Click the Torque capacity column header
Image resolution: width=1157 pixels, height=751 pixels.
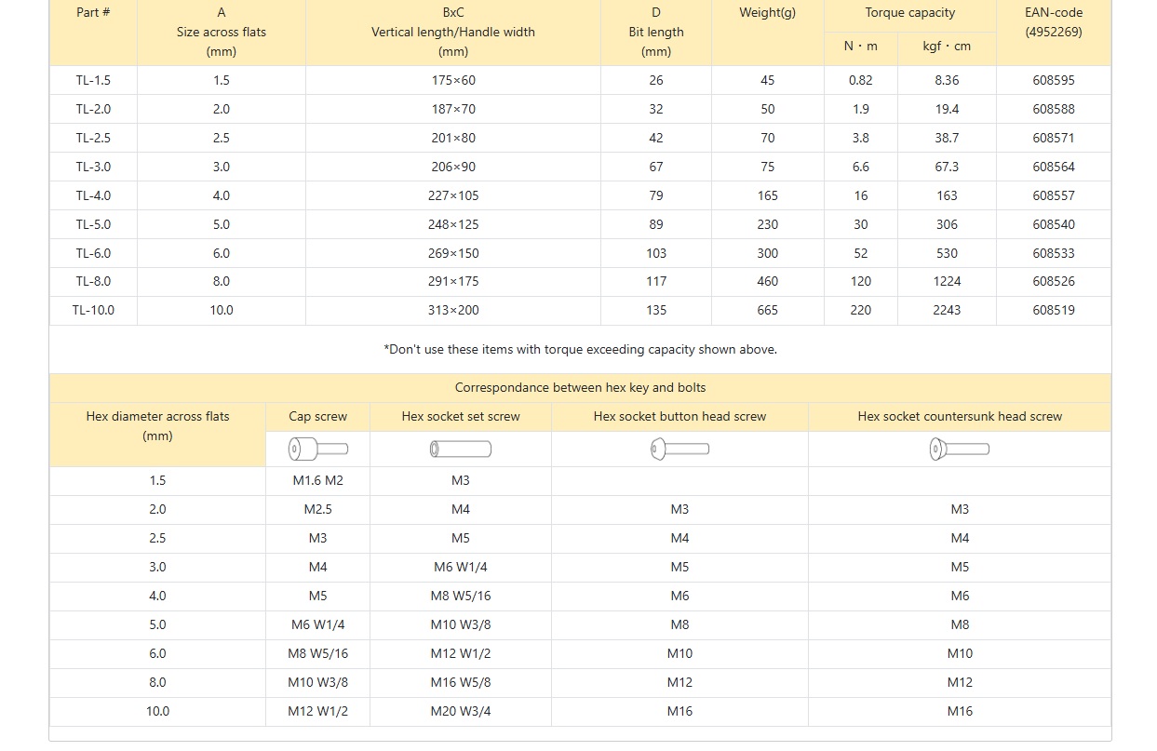909,13
